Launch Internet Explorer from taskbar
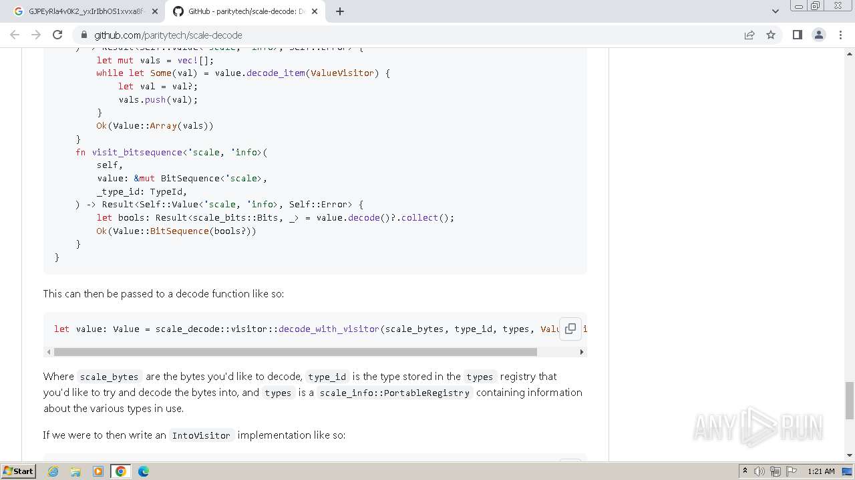Image resolution: width=855 pixels, height=480 pixels. 53,471
